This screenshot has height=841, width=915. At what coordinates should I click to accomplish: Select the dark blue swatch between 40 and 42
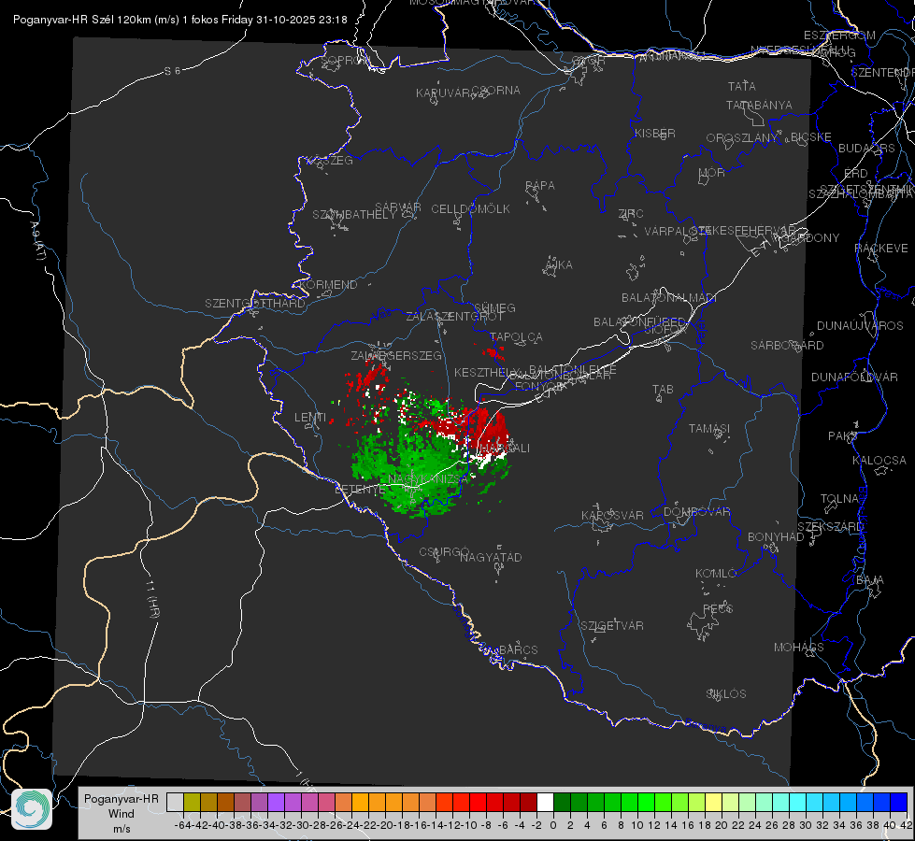pyautogui.click(x=899, y=802)
